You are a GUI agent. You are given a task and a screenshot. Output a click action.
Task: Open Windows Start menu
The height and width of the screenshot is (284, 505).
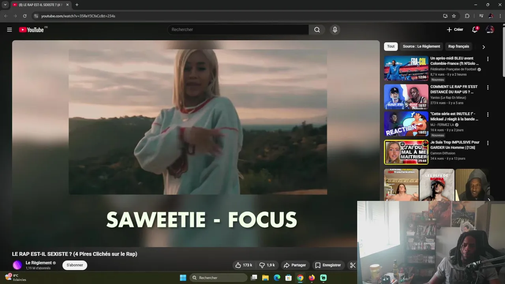(183, 278)
